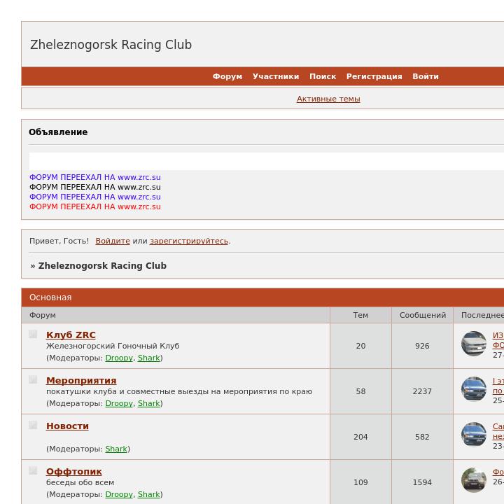The image size is (504, 504).
Task: Click the description Железногорский Гоночный Клуб
Action: [113, 346]
